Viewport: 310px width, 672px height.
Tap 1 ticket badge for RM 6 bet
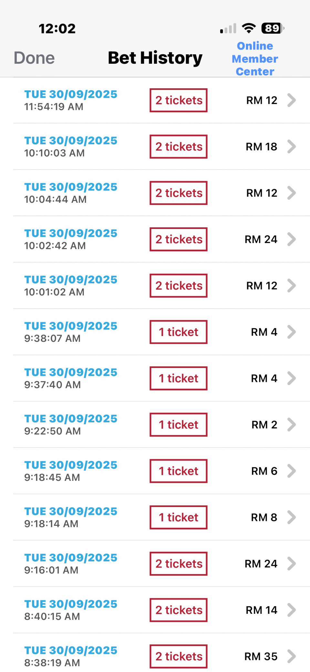coord(179,471)
